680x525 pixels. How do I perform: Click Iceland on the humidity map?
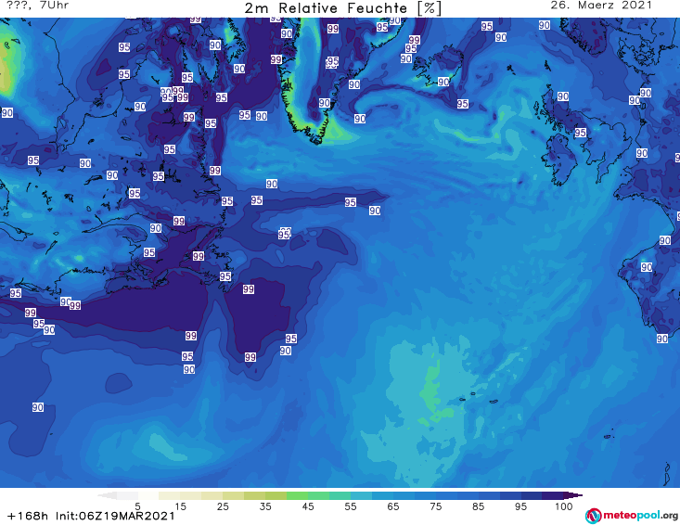438,67
